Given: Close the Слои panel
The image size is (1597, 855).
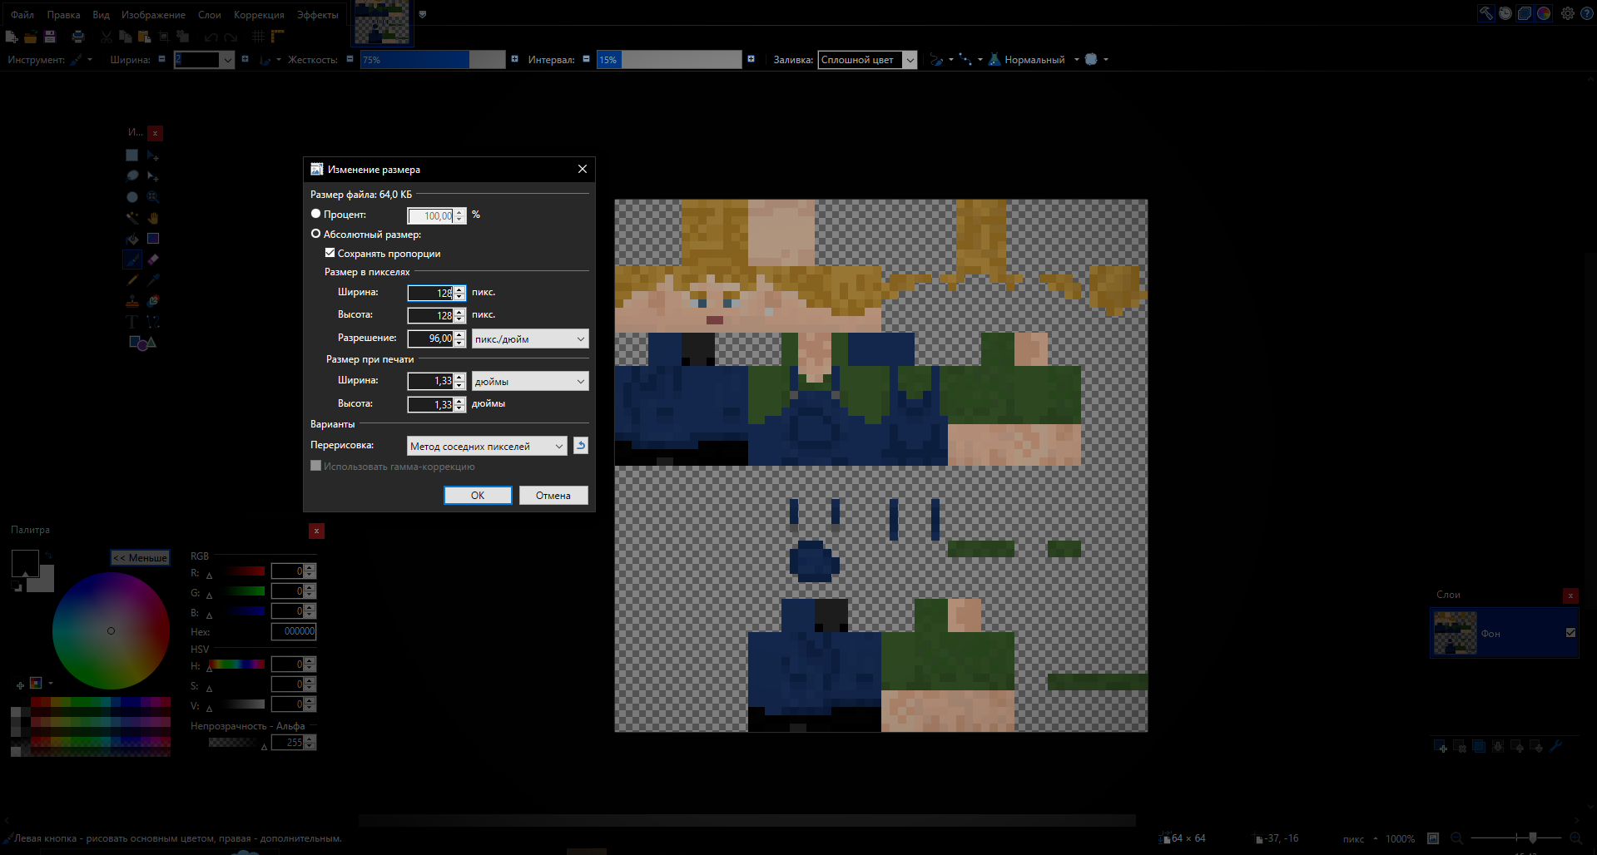Looking at the screenshot, I should click(1570, 596).
